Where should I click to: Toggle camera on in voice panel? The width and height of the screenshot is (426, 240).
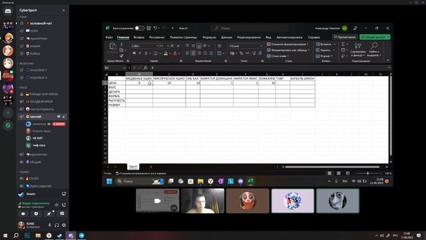(x=23, y=213)
